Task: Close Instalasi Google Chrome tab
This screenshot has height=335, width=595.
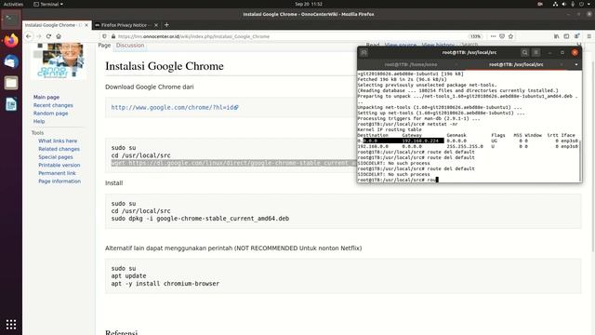Action: [86, 25]
